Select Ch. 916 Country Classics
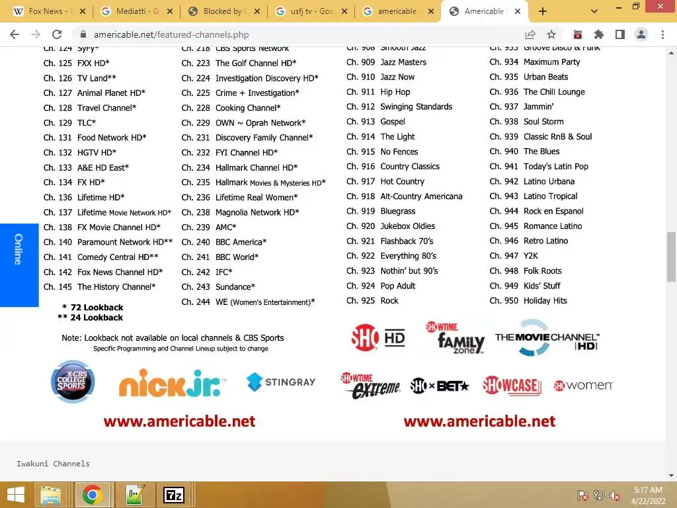Image resolution: width=677 pixels, height=508 pixels. (x=393, y=166)
